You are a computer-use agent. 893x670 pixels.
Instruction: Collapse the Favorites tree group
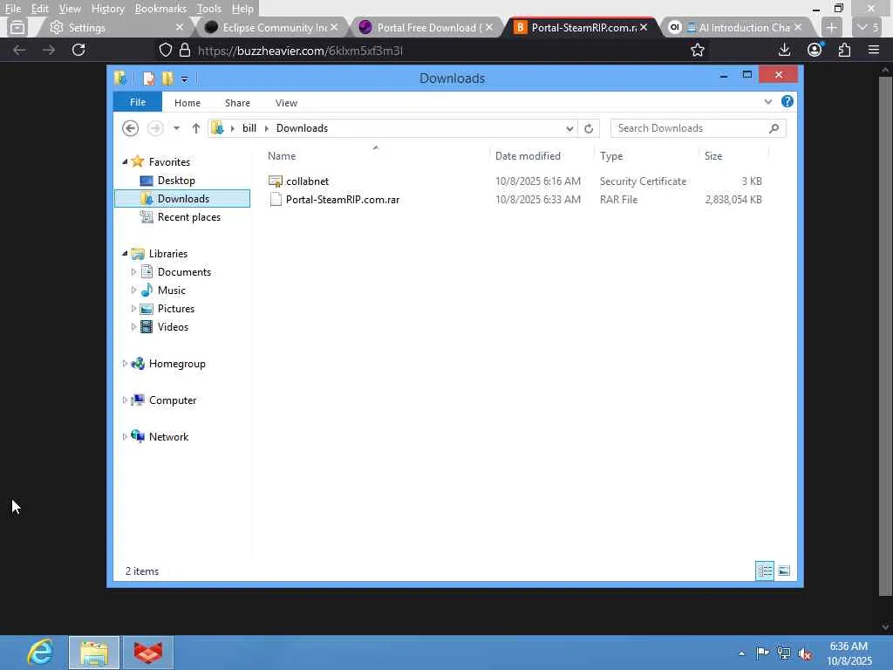(x=125, y=161)
